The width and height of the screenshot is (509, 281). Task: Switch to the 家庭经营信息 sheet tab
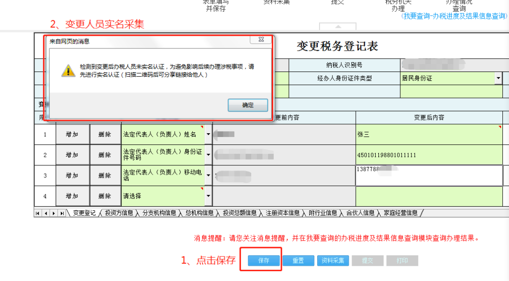pos(401,213)
